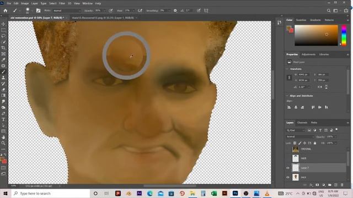The image size is (353, 198).
Task: Open the Filter menu
Action: coord(62,3)
